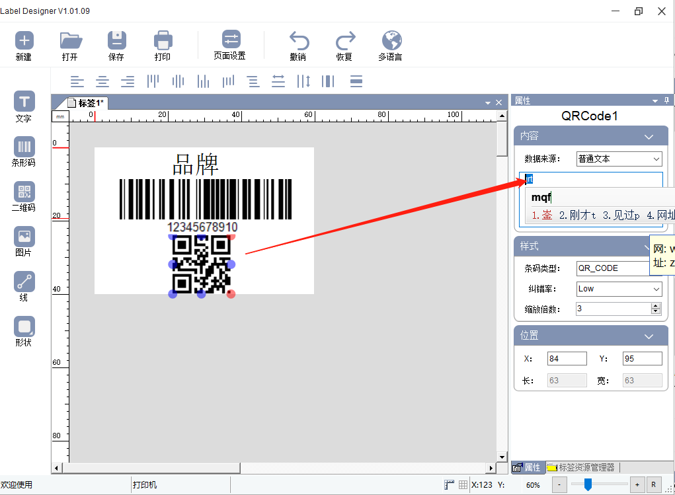This screenshot has height=495, width=675.
Task: Click the zoom-in plus button
Action: (x=637, y=484)
